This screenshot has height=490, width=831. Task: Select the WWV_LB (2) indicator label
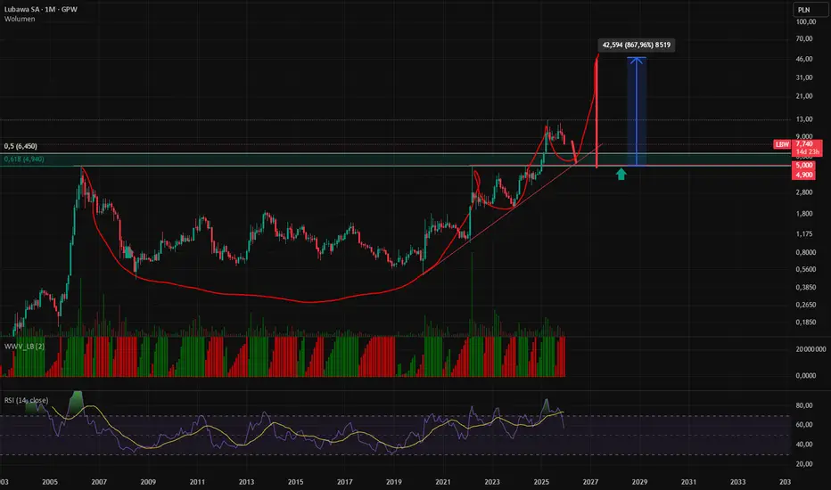(24, 346)
